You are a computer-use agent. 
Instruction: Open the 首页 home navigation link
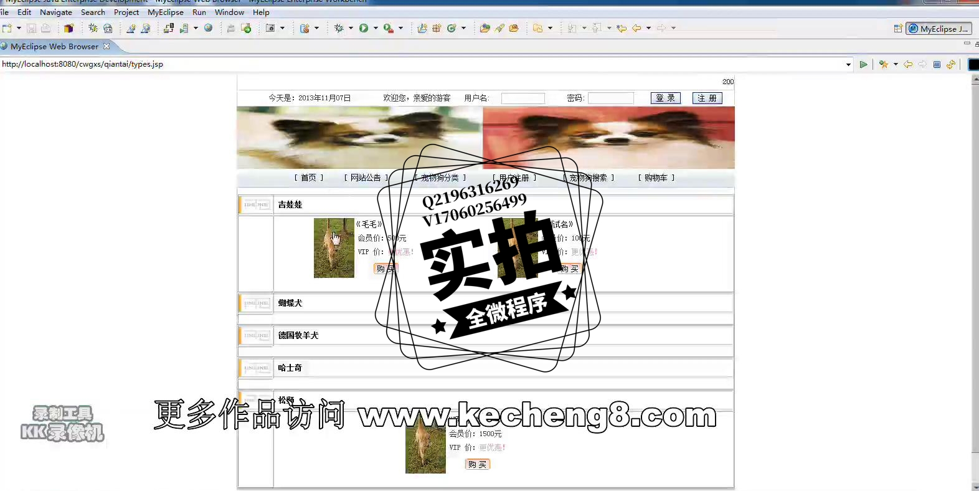click(x=309, y=178)
